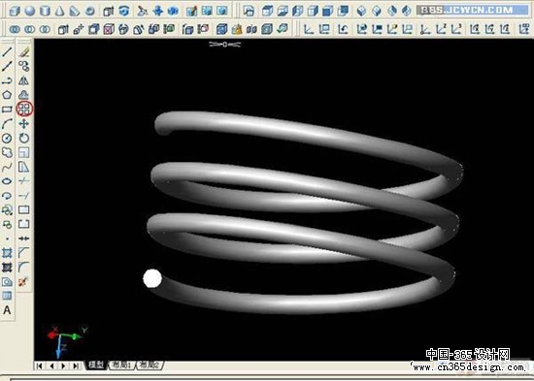Pick the Cone solid tool
The image size is (534, 381).
point(59,12)
